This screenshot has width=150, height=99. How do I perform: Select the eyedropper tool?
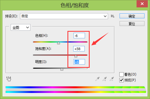pos(97,79)
